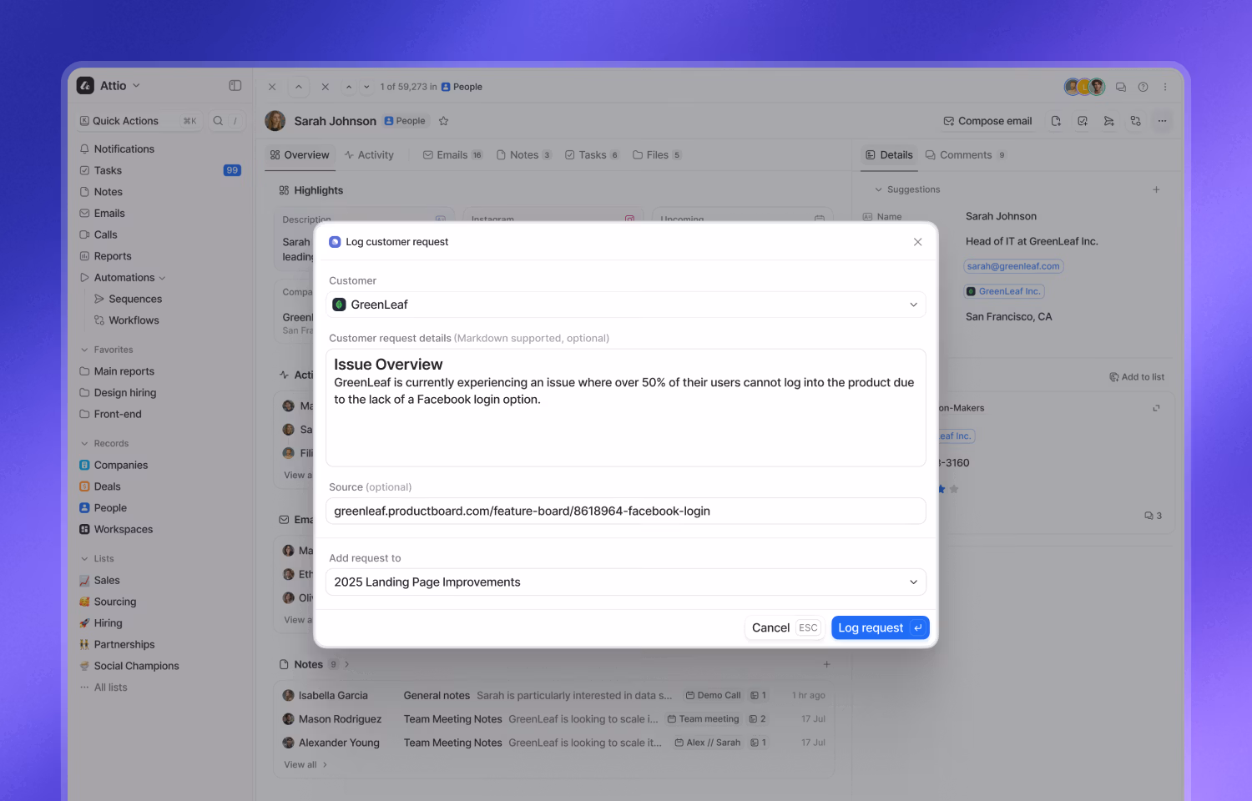Open the help icon in top bar
Image resolution: width=1252 pixels, height=801 pixels.
(x=1143, y=87)
